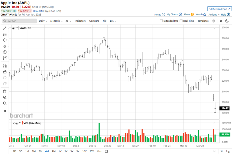Select the Max time range
The height and width of the screenshot is (163, 239).
[99, 151]
